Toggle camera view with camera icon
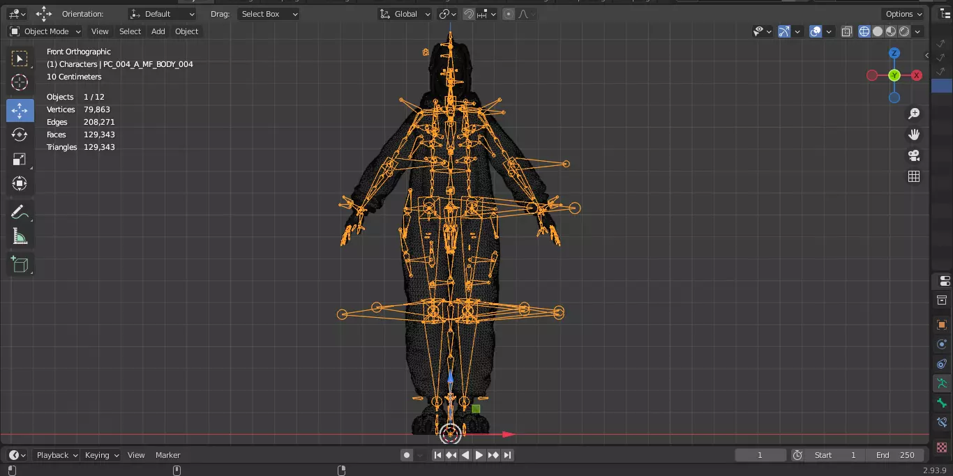The height and width of the screenshot is (476, 953). [x=914, y=155]
